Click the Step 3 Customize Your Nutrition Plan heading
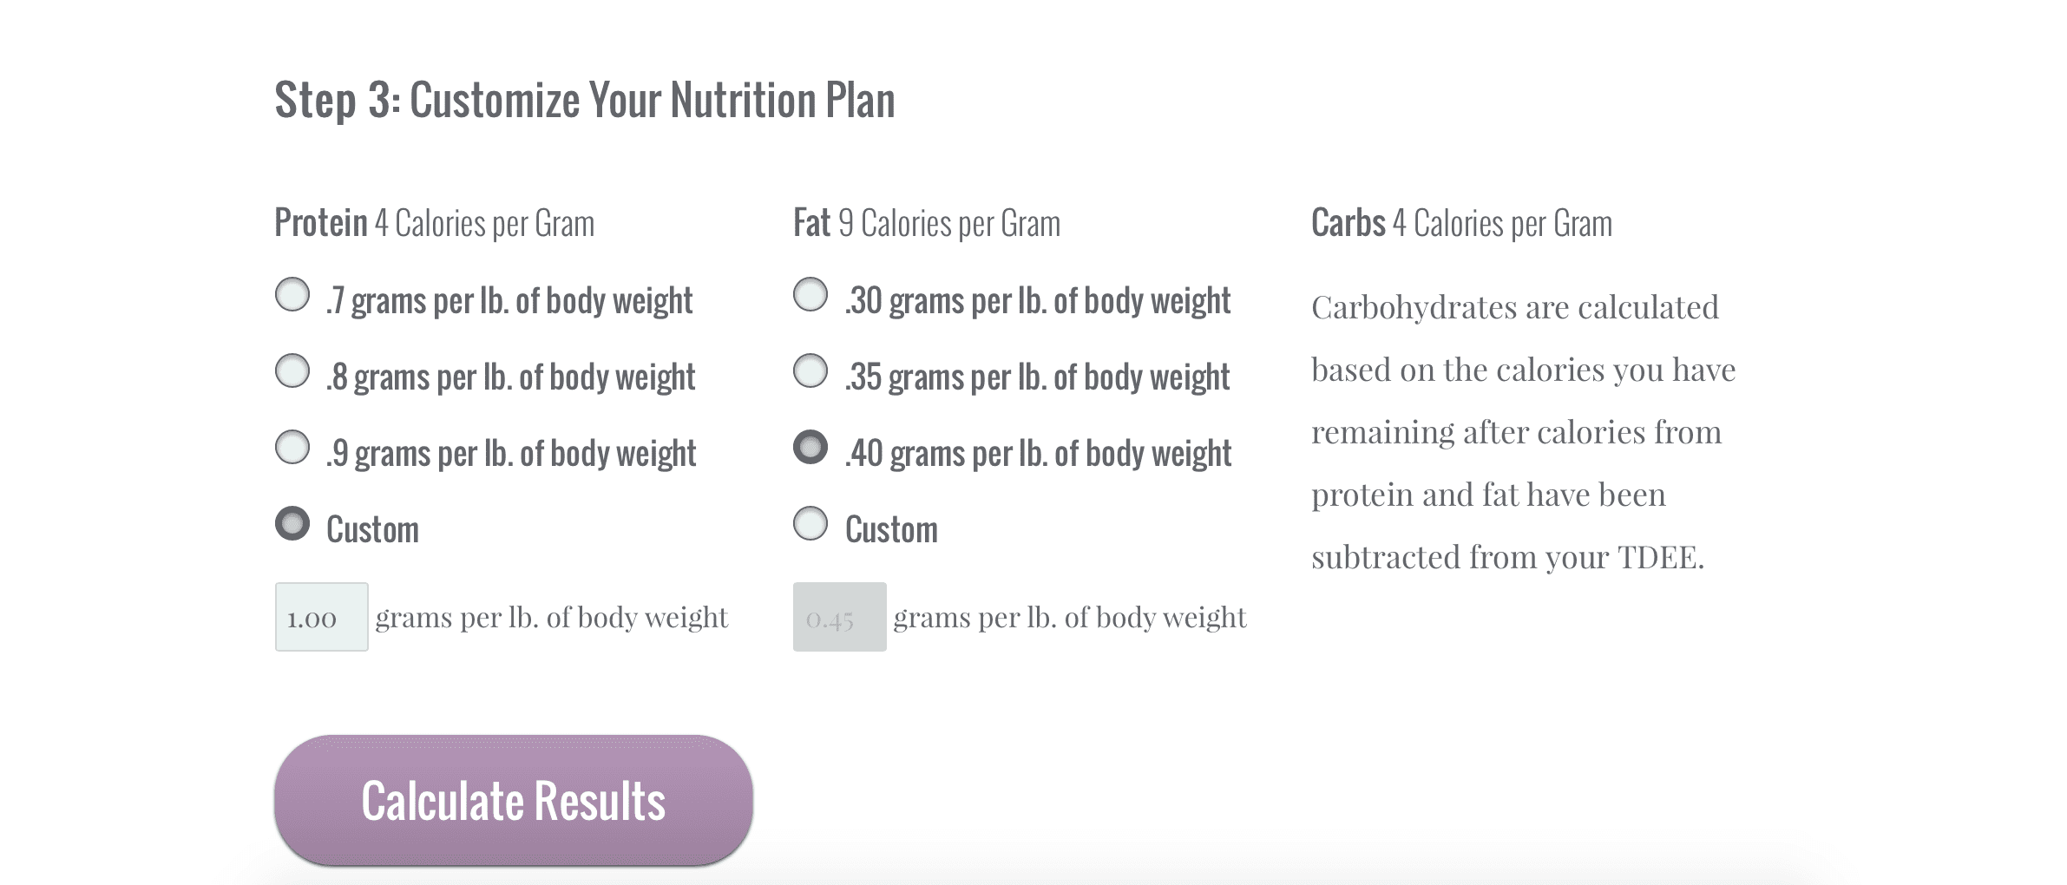 coord(585,101)
